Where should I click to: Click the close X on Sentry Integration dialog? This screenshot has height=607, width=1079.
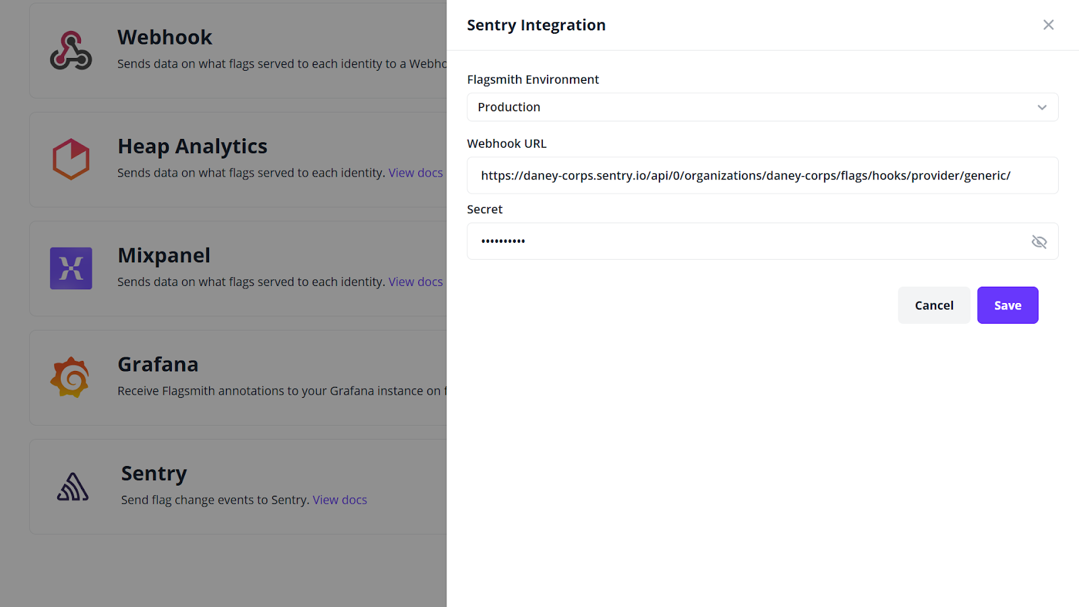click(1048, 24)
